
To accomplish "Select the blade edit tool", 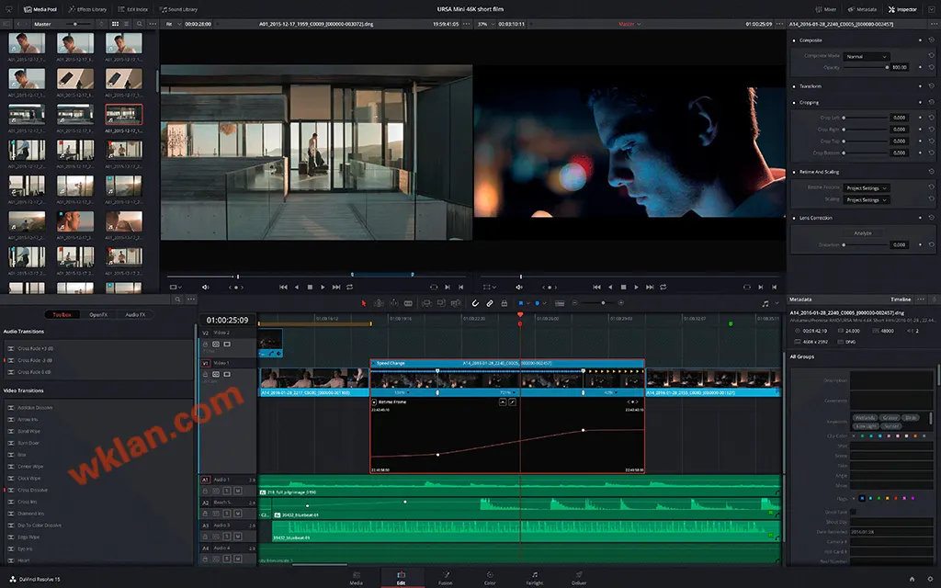I will [408, 303].
